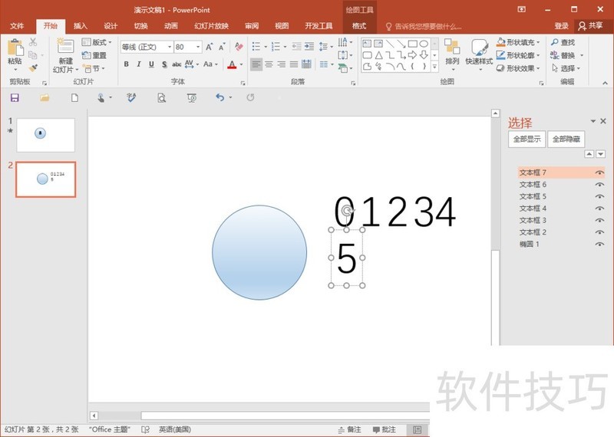Click the Arrange (排列) icon
The image size is (614, 437).
click(452, 51)
